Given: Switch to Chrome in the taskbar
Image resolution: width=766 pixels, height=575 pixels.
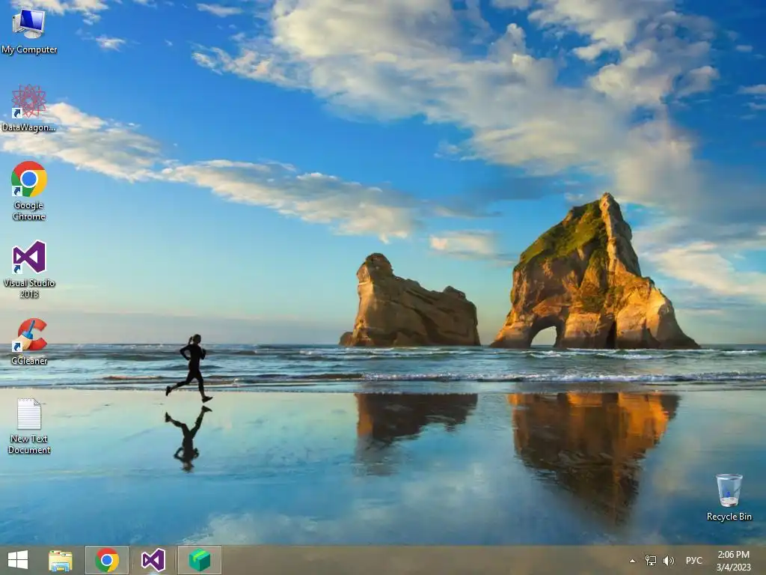Looking at the screenshot, I should [x=107, y=560].
